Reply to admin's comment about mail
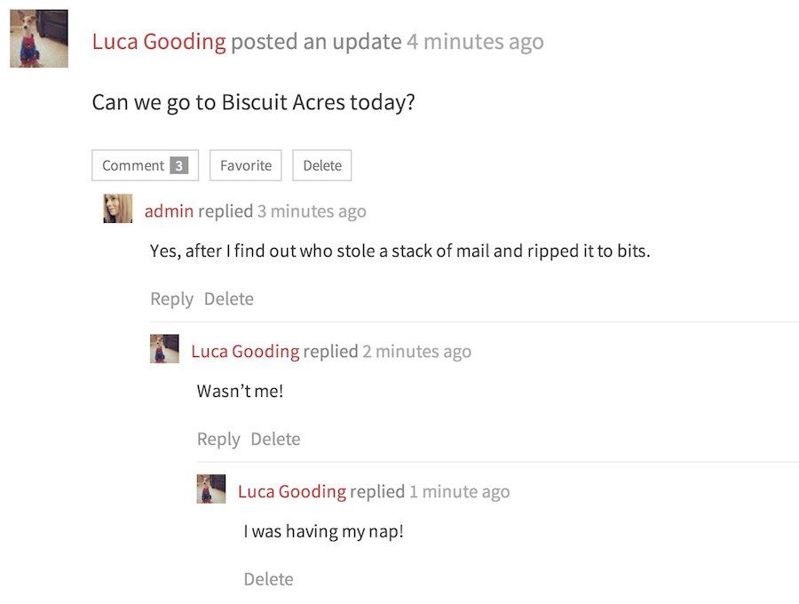The width and height of the screenshot is (799, 604). pyautogui.click(x=171, y=299)
